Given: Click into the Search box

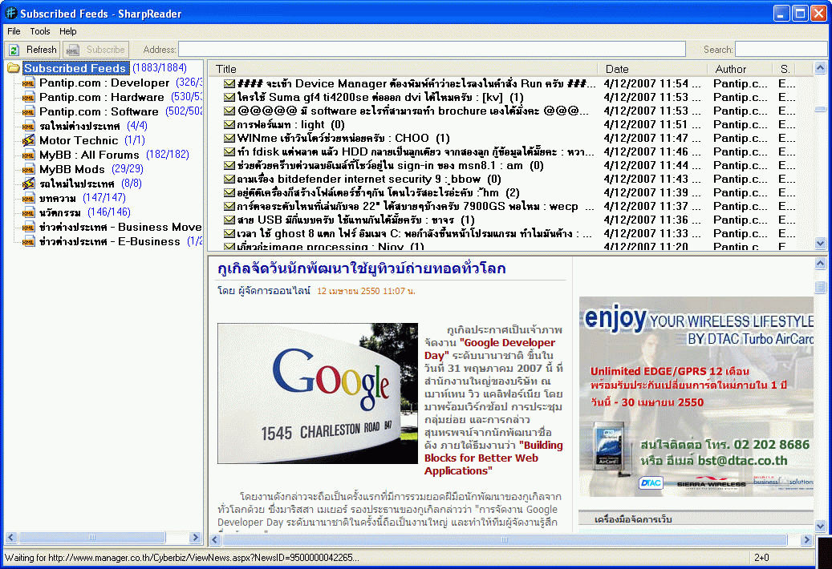Looking at the screenshot, I should pos(780,50).
